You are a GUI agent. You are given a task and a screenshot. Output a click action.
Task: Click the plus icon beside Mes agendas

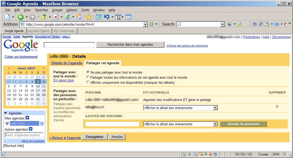[27, 118]
